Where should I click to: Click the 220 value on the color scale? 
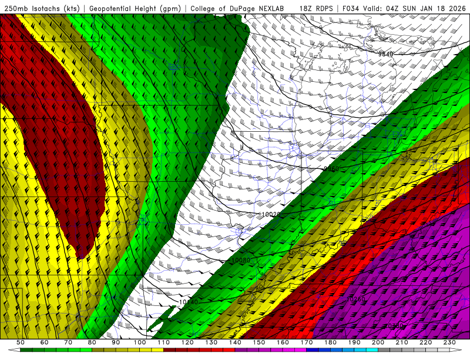tap(425, 342)
